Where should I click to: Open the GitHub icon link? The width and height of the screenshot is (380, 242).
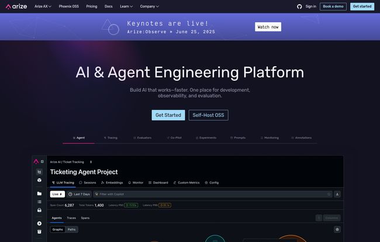[299, 6]
